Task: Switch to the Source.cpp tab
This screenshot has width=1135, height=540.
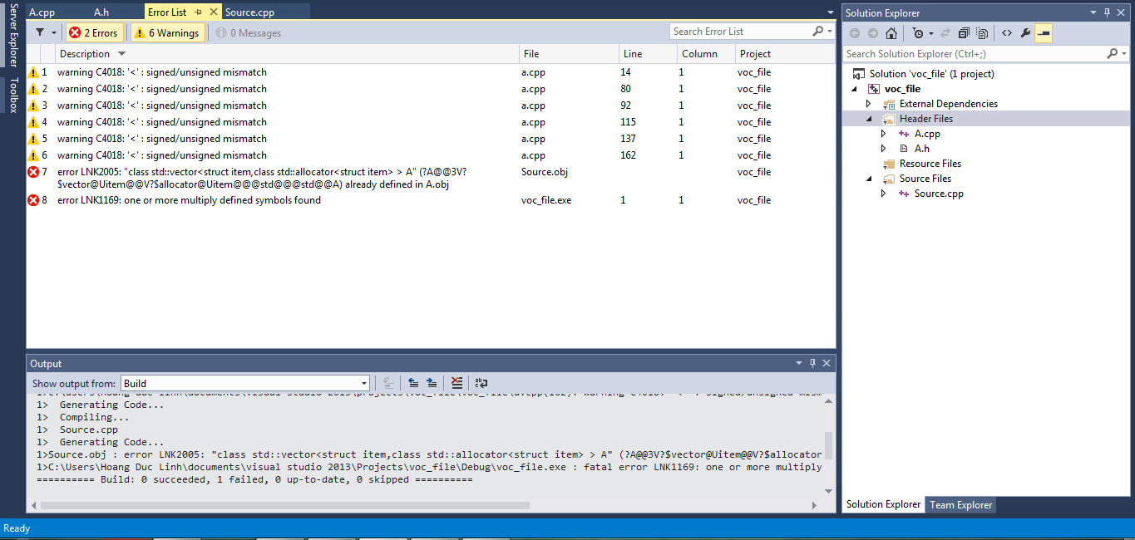Action: [x=249, y=12]
